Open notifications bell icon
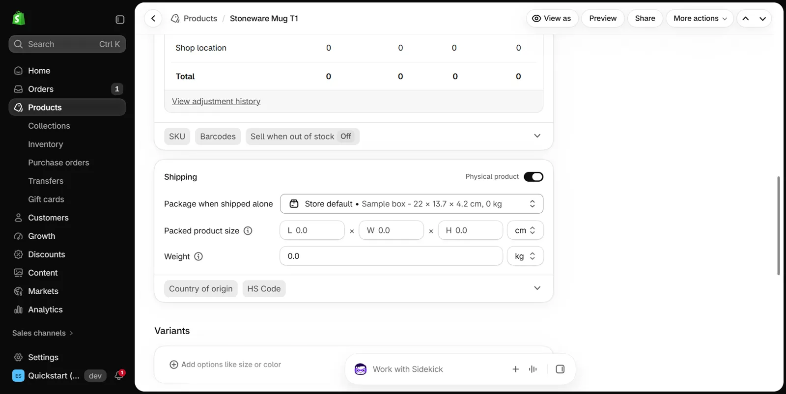This screenshot has height=394, width=786. click(x=119, y=375)
